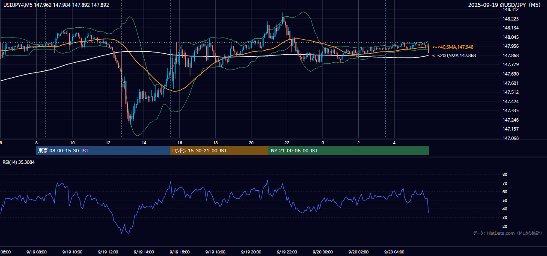The height and width of the screenshot is (256, 547).
Task: Click price axis label 147.956
Action: [x=510, y=46]
